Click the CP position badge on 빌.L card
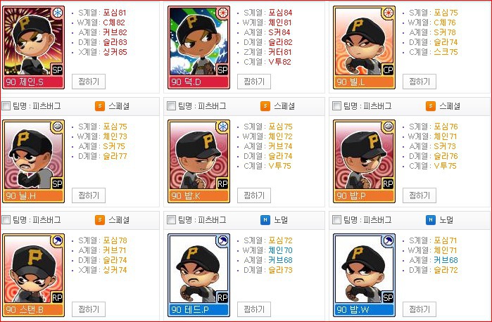492x322 pixels. pos(388,70)
